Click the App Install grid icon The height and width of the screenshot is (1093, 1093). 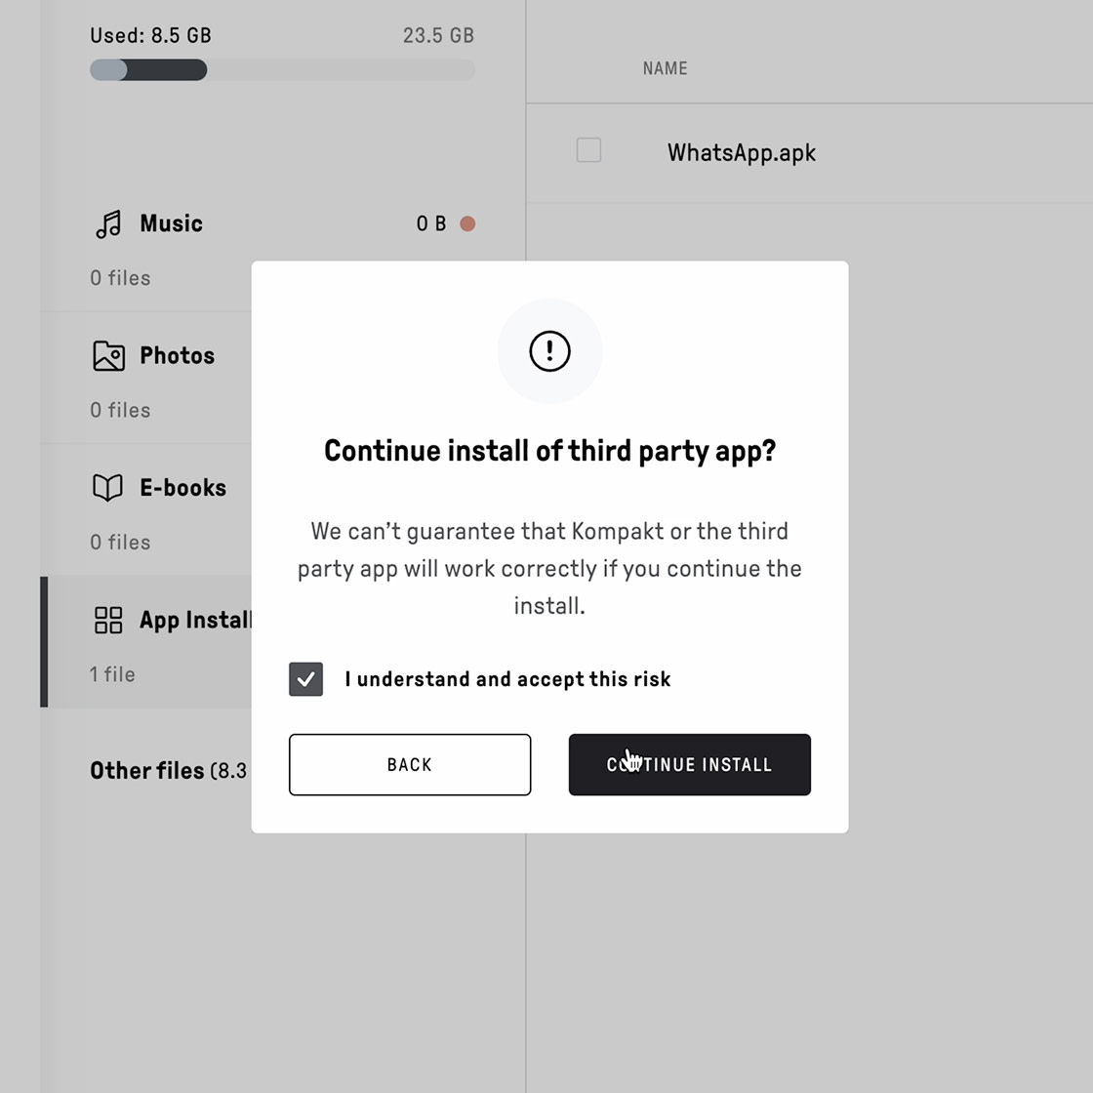[x=108, y=620]
